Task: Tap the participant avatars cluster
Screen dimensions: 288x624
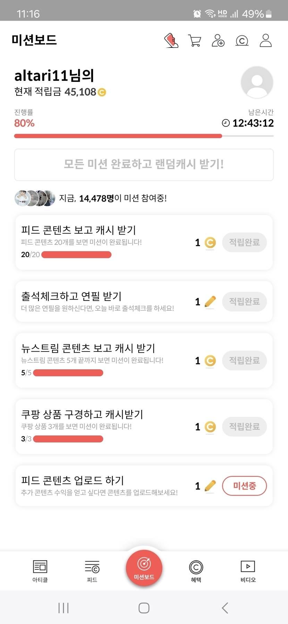Action: [x=35, y=198]
